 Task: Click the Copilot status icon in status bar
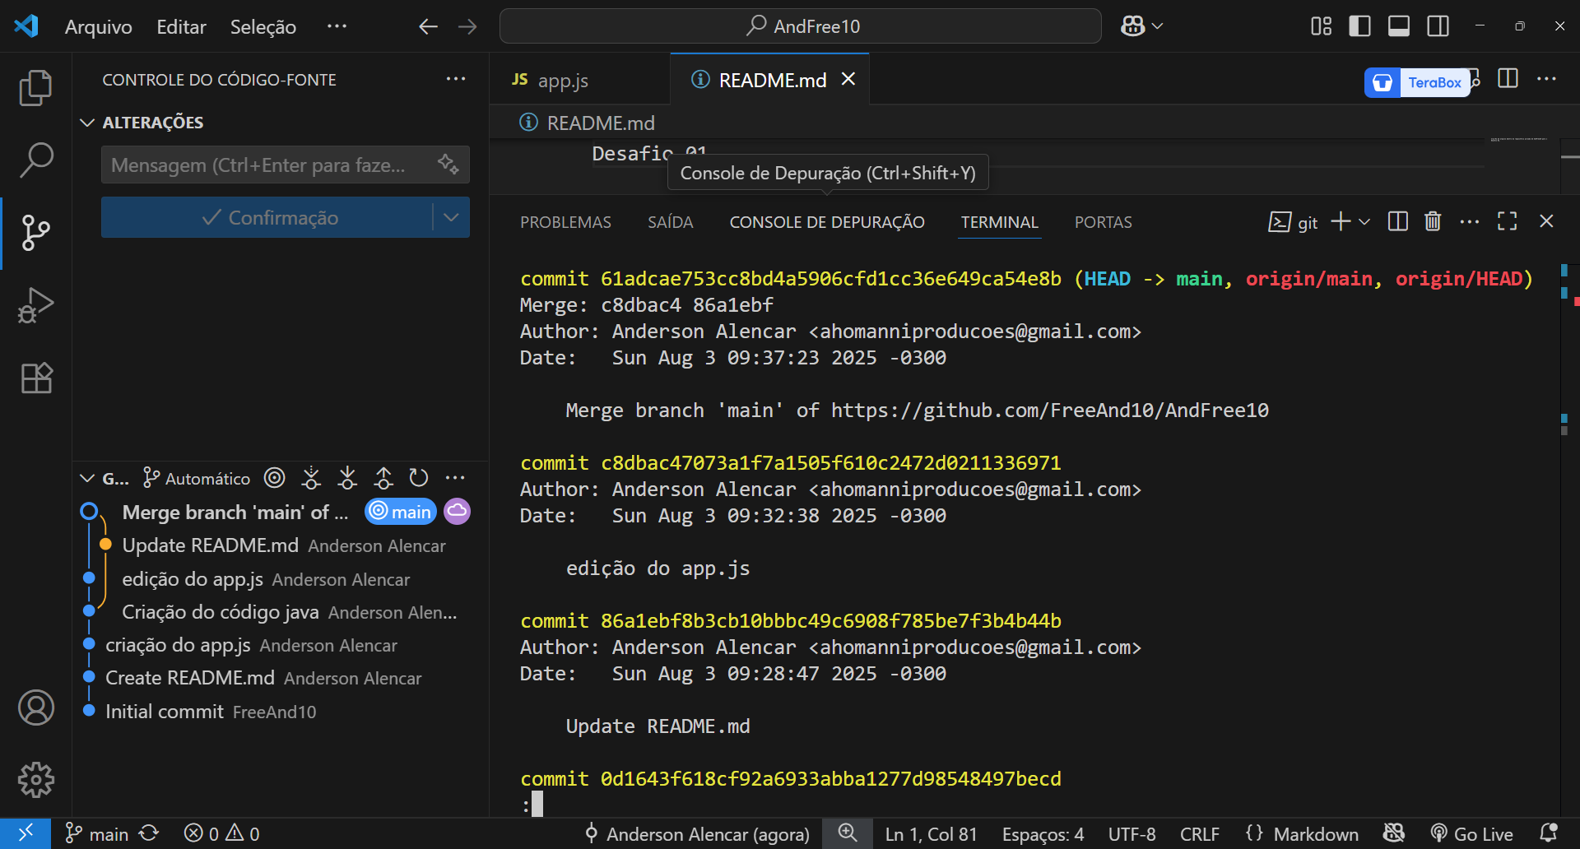coord(1394,833)
